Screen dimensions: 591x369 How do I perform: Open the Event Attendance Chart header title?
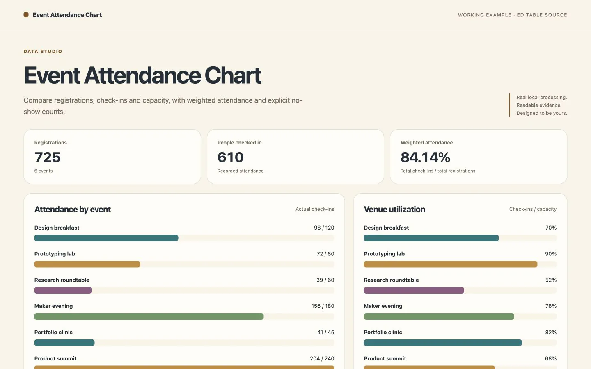[67, 15]
